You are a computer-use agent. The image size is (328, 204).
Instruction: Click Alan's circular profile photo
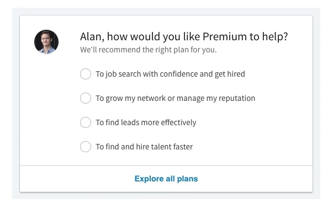[x=46, y=42]
